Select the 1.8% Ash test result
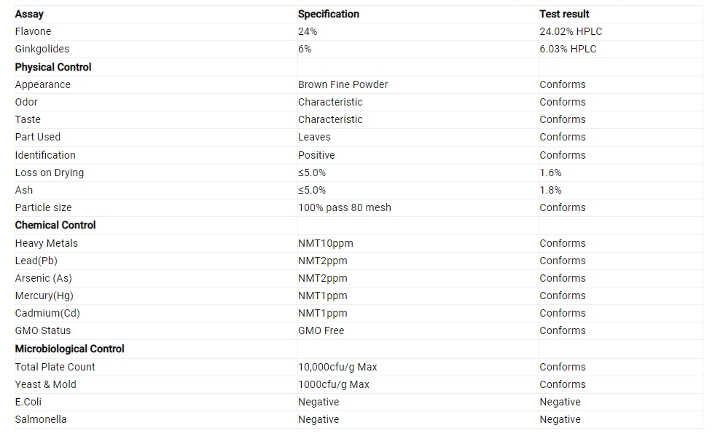 pyautogui.click(x=550, y=190)
